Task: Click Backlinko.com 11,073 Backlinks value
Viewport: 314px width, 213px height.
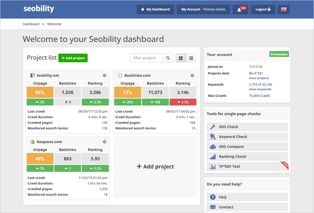Action: [x=155, y=92]
